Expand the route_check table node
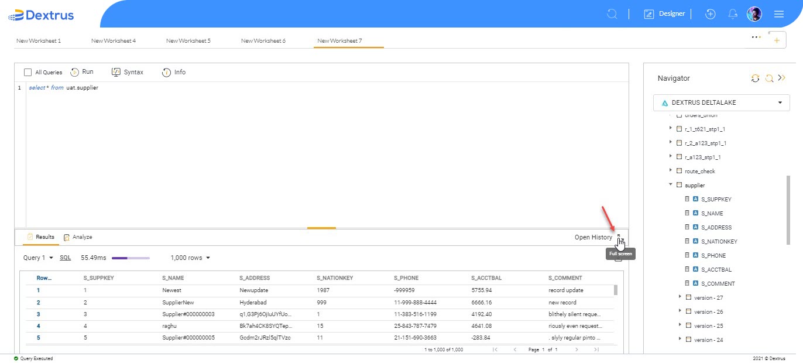Viewport: 803px width, 363px height. point(671,171)
